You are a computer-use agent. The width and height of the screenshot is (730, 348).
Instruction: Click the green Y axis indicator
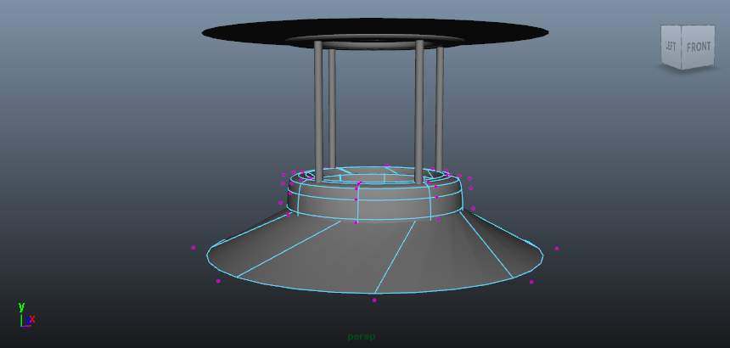(x=21, y=307)
